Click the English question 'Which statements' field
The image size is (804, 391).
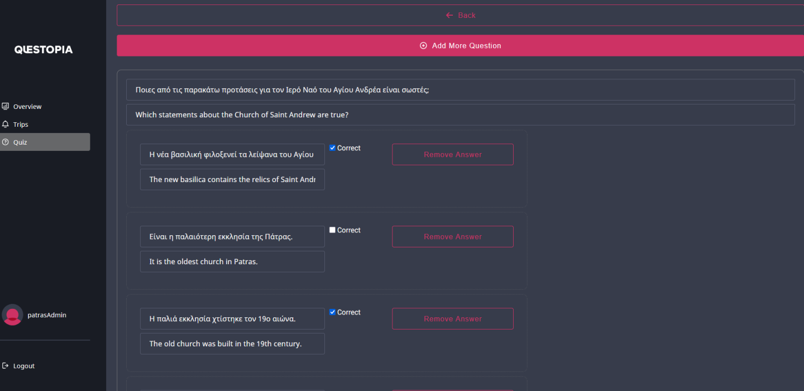pyautogui.click(x=460, y=115)
